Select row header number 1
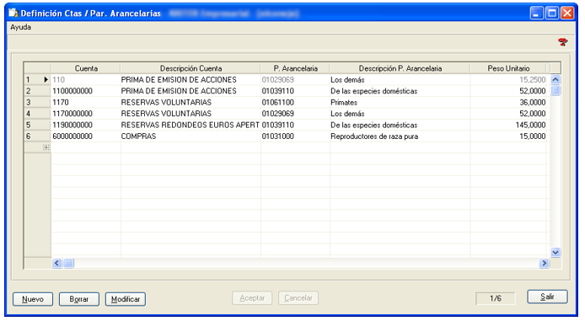Screen dimensions: 585x321 click(x=37, y=79)
